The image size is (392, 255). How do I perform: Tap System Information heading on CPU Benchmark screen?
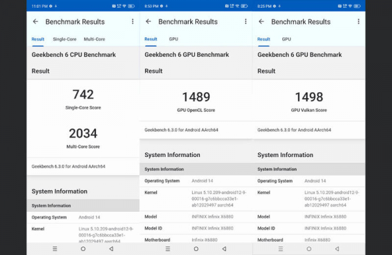(59, 192)
